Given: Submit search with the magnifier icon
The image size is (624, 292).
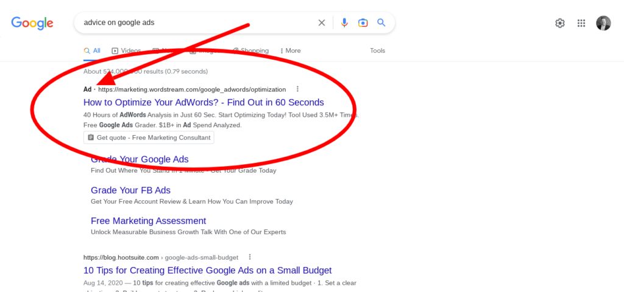Looking at the screenshot, I should (381, 23).
